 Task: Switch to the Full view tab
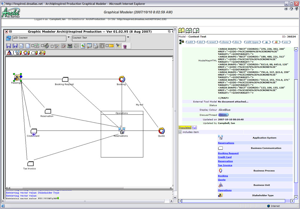[x=194, y=127]
